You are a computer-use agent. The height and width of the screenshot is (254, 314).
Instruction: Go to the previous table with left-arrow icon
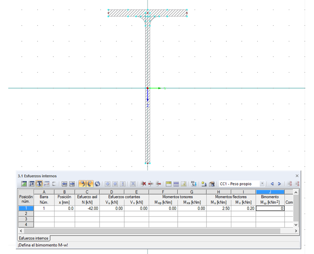[64, 184]
